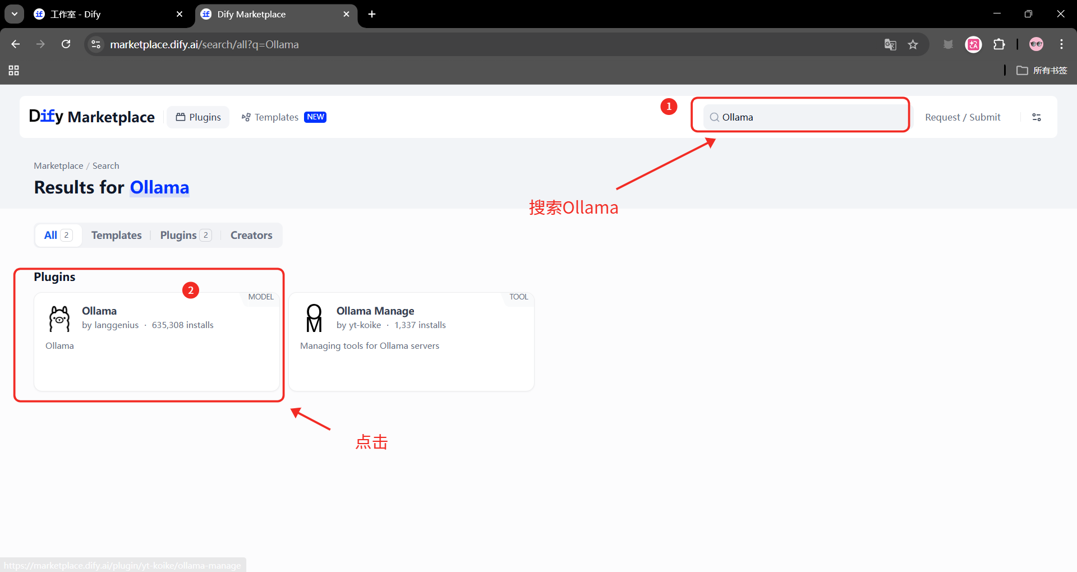Open the Ollama plugin by langgenius
Screen dimensions: 1077x572
(157, 342)
